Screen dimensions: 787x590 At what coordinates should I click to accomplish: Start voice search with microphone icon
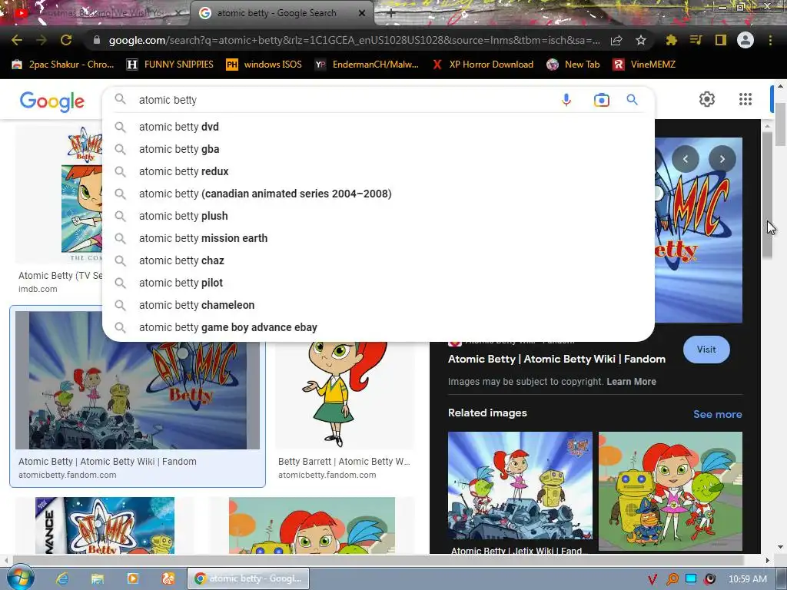(x=566, y=100)
